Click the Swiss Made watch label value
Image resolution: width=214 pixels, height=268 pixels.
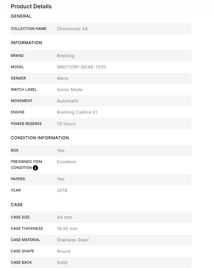pos(70,90)
